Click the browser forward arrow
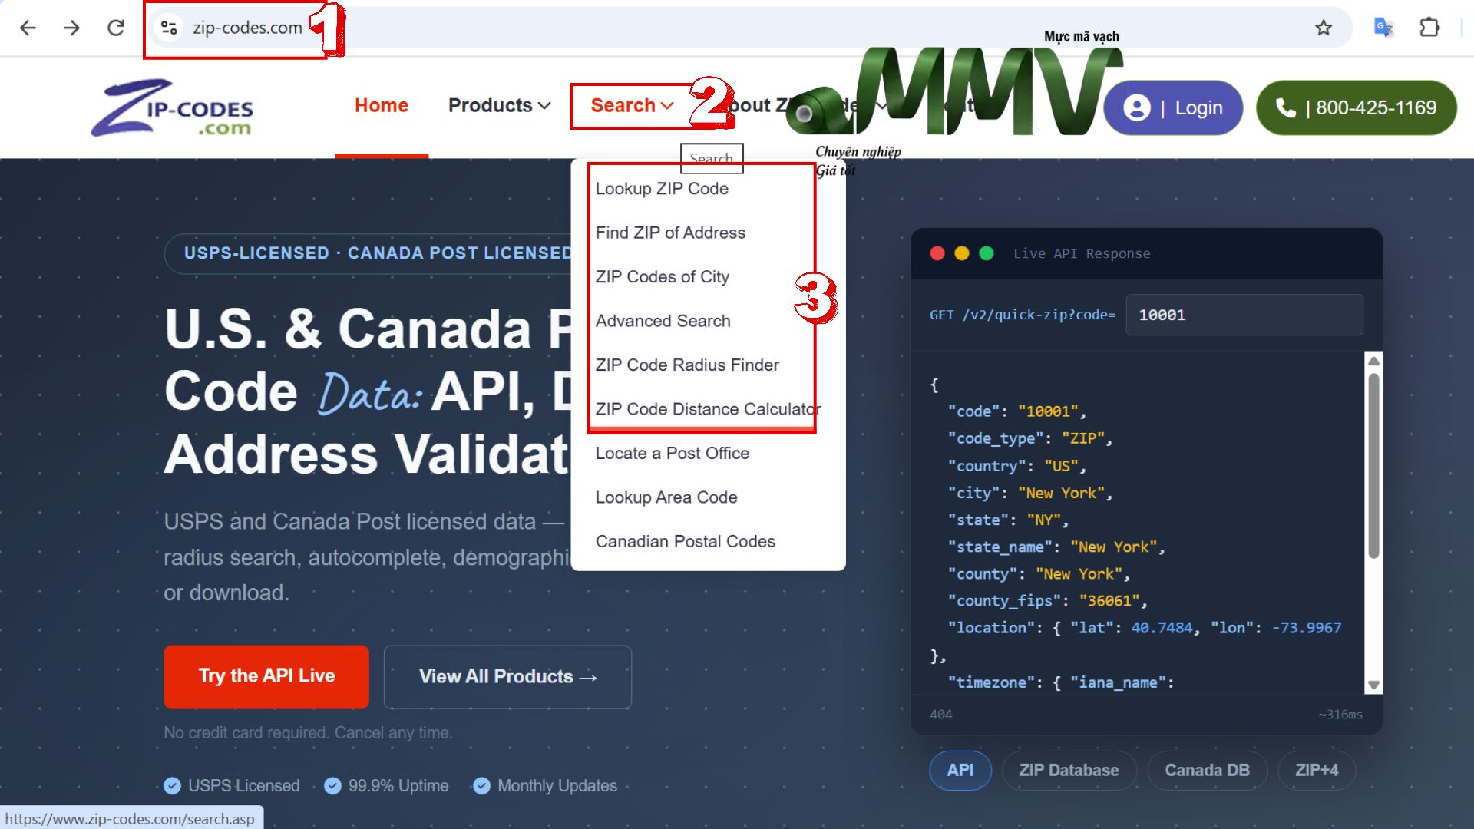Image resolution: width=1474 pixels, height=829 pixels. [x=71, y=28]
